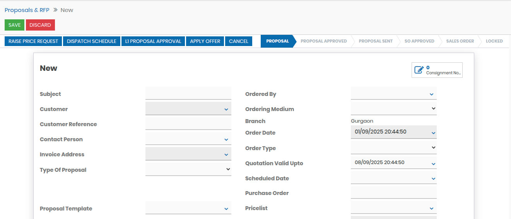Click the Consignment Notes edit icon
The width and height of the screenshot is (511, 219).
click(x=419, y=70)
